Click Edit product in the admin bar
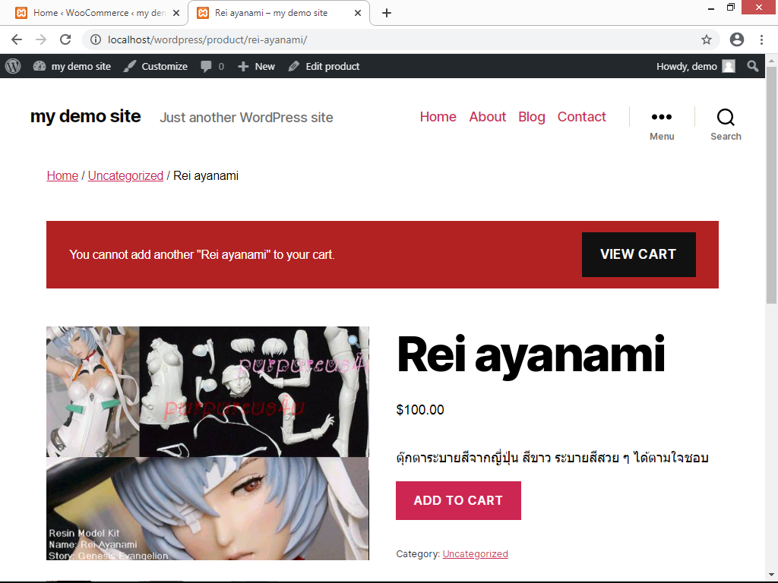This screenshot has height=583, width=778. [x=324, y=67]
